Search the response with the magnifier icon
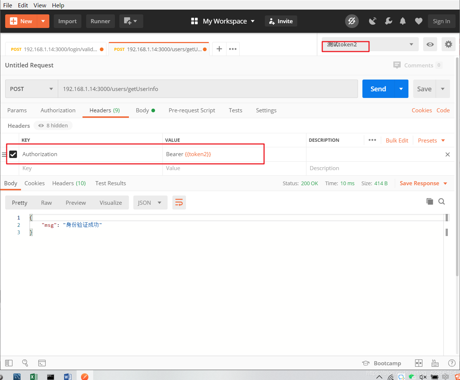Screen dimensions: 460x380 [442, 201]
